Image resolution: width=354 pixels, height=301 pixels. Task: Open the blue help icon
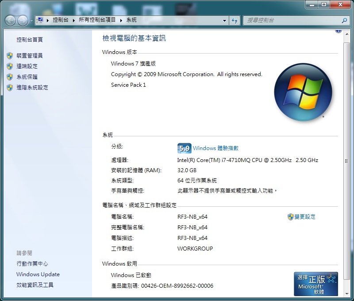338,31
